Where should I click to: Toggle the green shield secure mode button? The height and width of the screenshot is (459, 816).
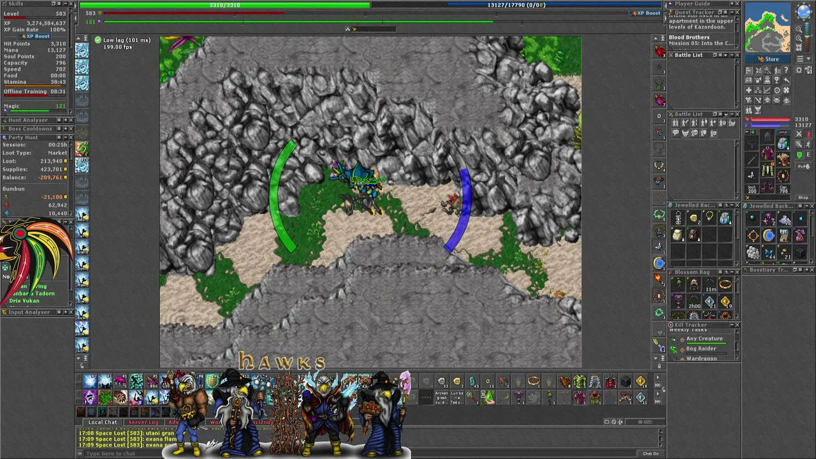point(799,155)
